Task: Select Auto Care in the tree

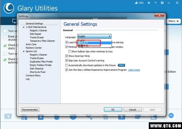Action: tap(31, 44)
